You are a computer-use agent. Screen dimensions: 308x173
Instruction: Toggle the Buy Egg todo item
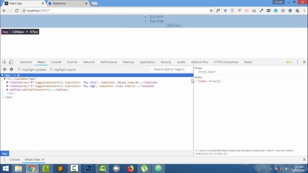point(156,21)
